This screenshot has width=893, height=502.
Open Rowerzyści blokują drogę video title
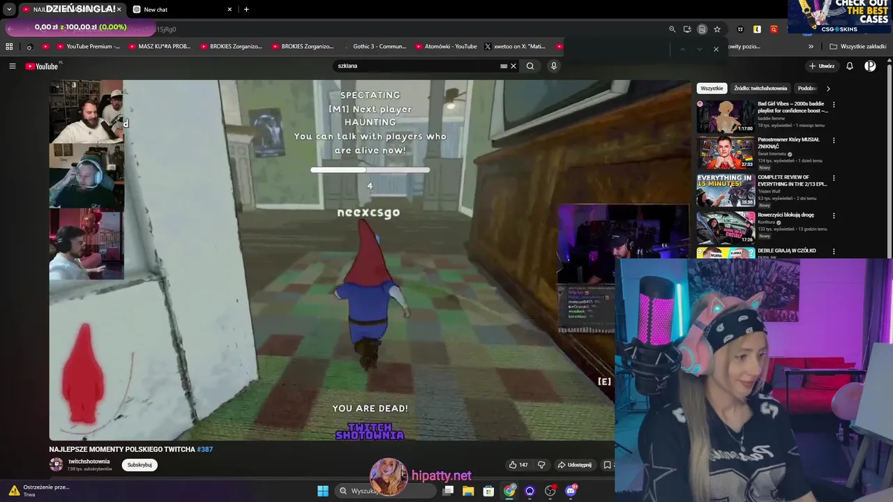coord(786,215)
